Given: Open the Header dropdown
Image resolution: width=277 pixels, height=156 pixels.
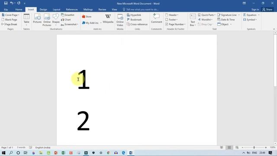Looking at the screenshot, I should [x=172, y=15].
